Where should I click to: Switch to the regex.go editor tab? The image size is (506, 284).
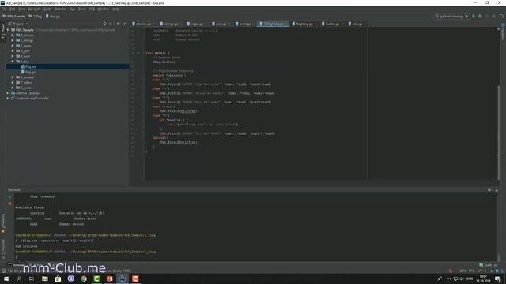[x=195, y=24]
